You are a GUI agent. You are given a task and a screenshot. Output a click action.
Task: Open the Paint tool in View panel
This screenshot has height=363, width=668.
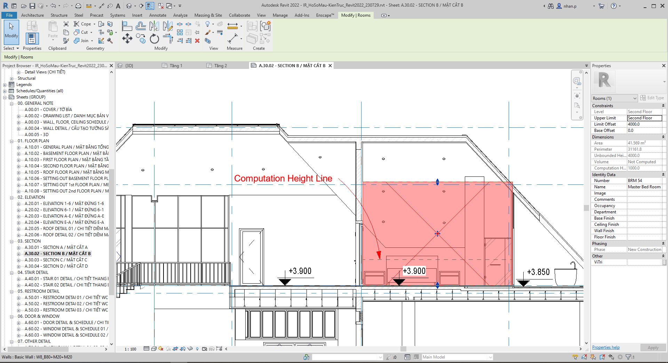click(208, 32)
